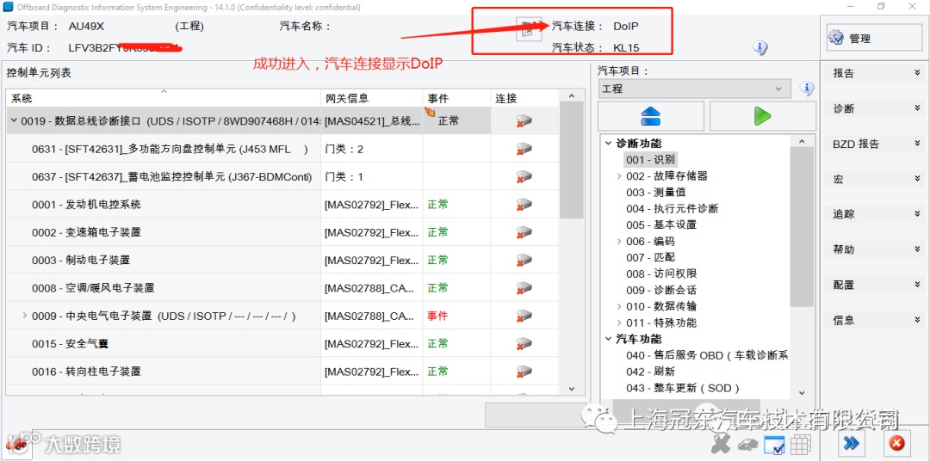Click the grid table status icon
The image size is (930, 461).
(801, 444)
